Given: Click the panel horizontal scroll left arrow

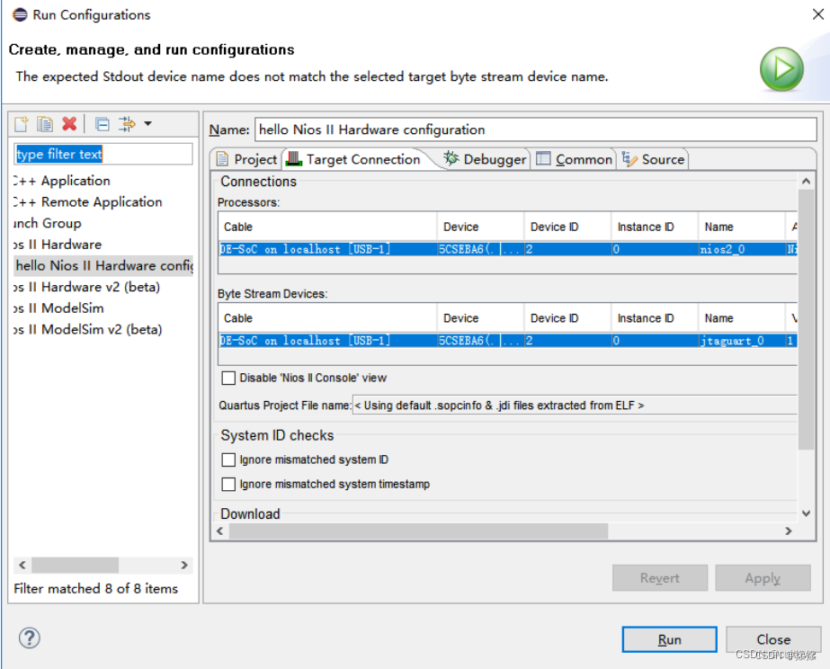Looking at the screenshot, I should coord(220,531).
